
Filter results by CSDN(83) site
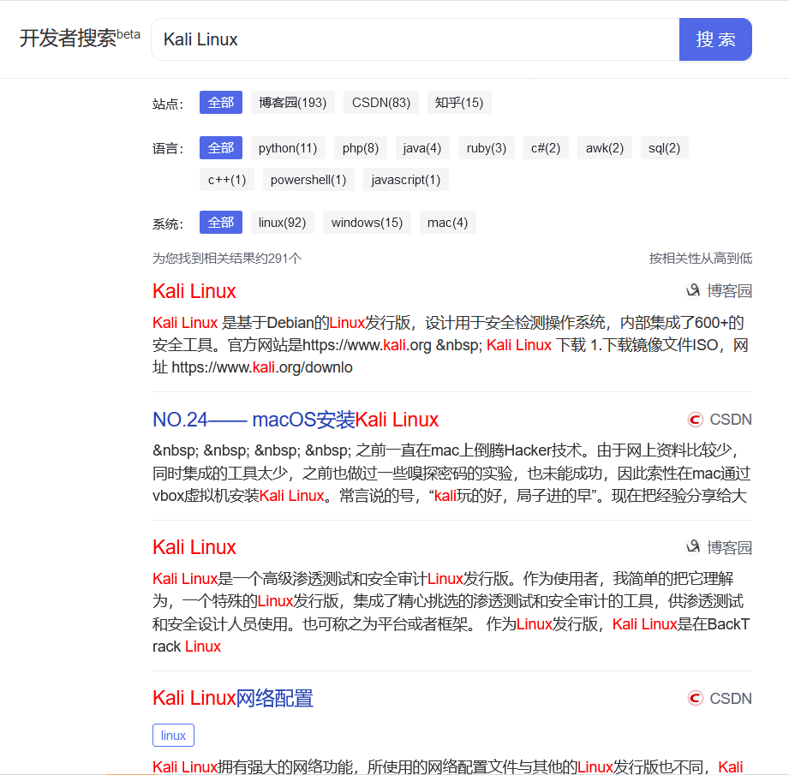[x=381, y=103]
